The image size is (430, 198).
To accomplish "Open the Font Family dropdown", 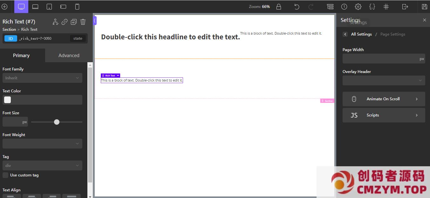I will click(x=42, y=78).
